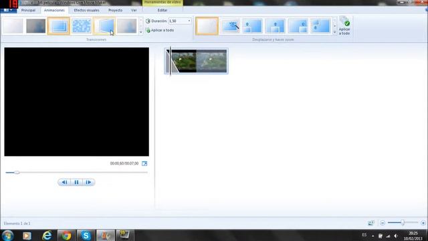The height and width of the screenshot is (241, 428).
Task: Click the Duración value field
Action: (178, 21)
